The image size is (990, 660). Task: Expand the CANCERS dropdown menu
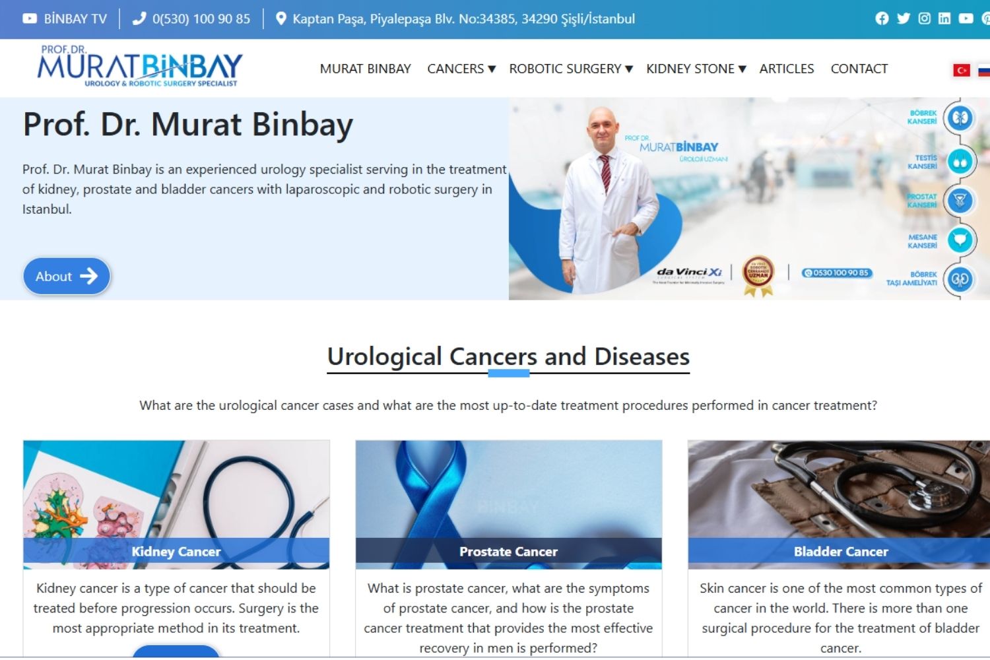[x=461, y=69]
